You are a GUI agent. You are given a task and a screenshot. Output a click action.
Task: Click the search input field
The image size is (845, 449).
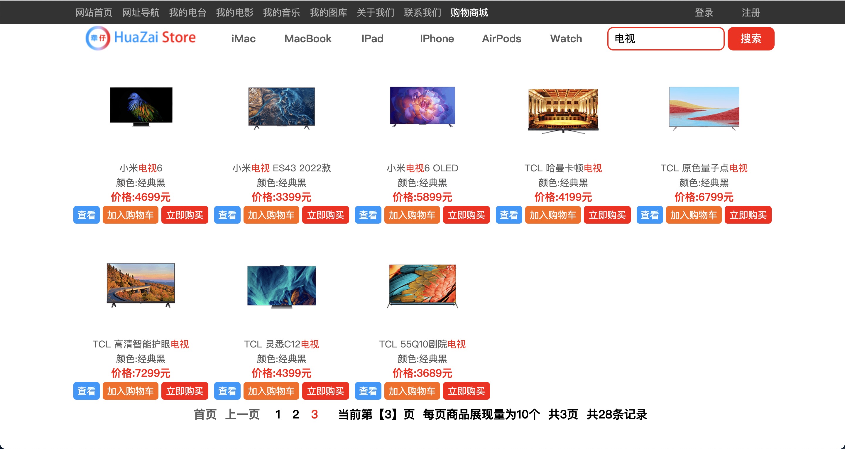coord(665,39)
